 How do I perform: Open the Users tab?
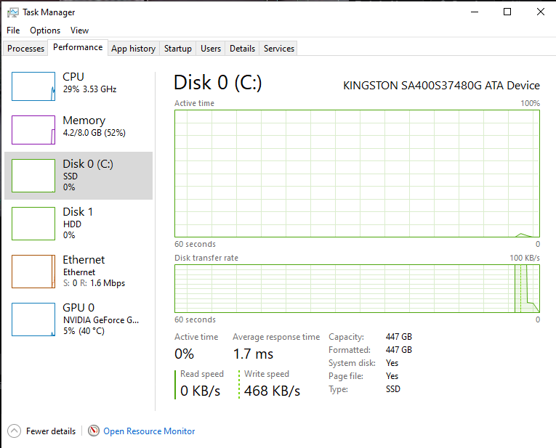(211, 49)
